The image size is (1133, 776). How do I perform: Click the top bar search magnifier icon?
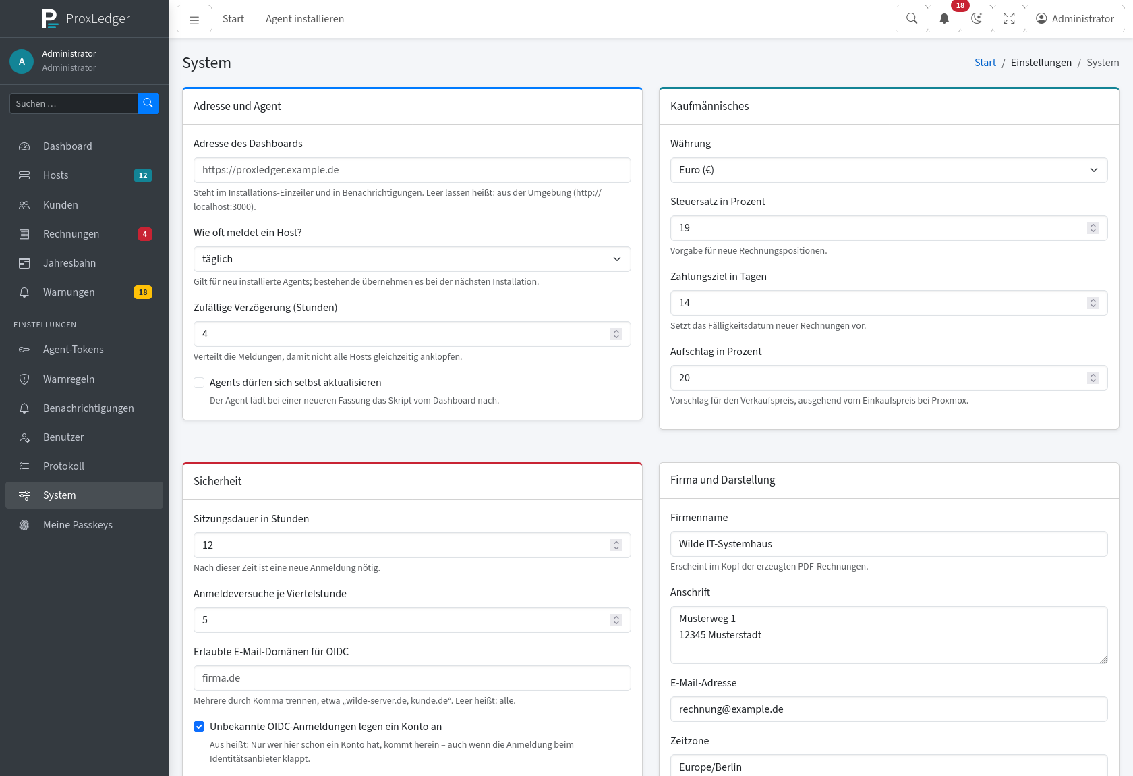coord(912,19)
